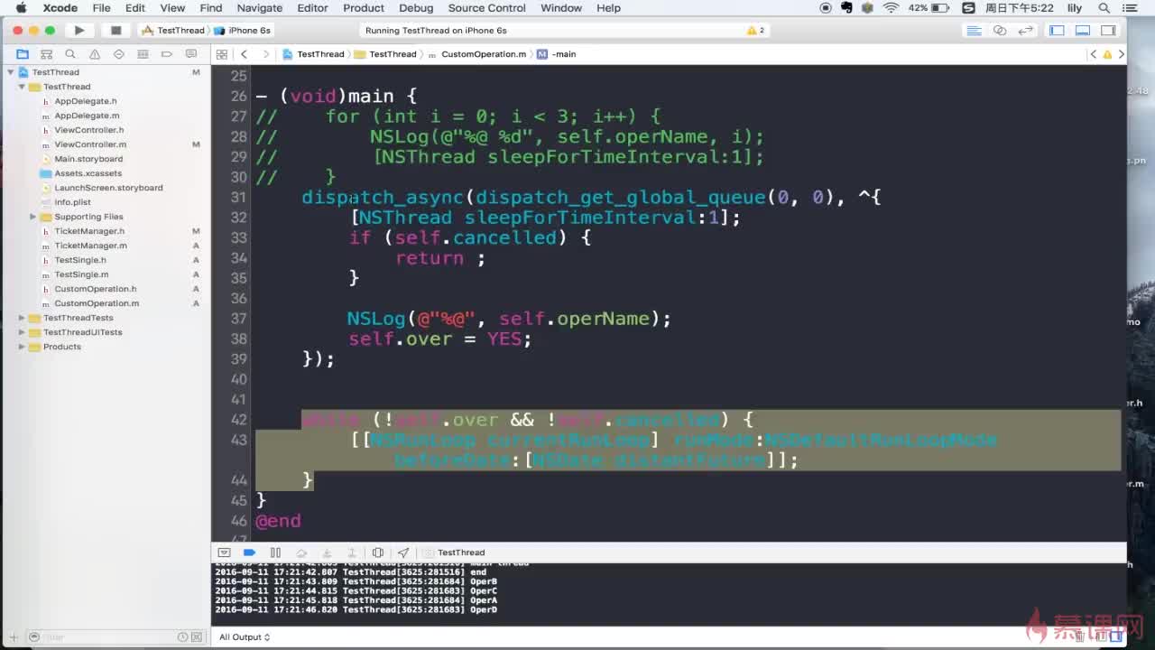Toggle the Debug area visibility

1083,30
